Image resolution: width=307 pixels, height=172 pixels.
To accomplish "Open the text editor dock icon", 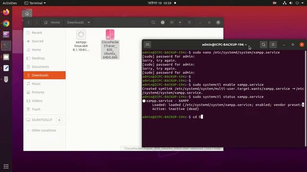I will [x=6, y=68].
